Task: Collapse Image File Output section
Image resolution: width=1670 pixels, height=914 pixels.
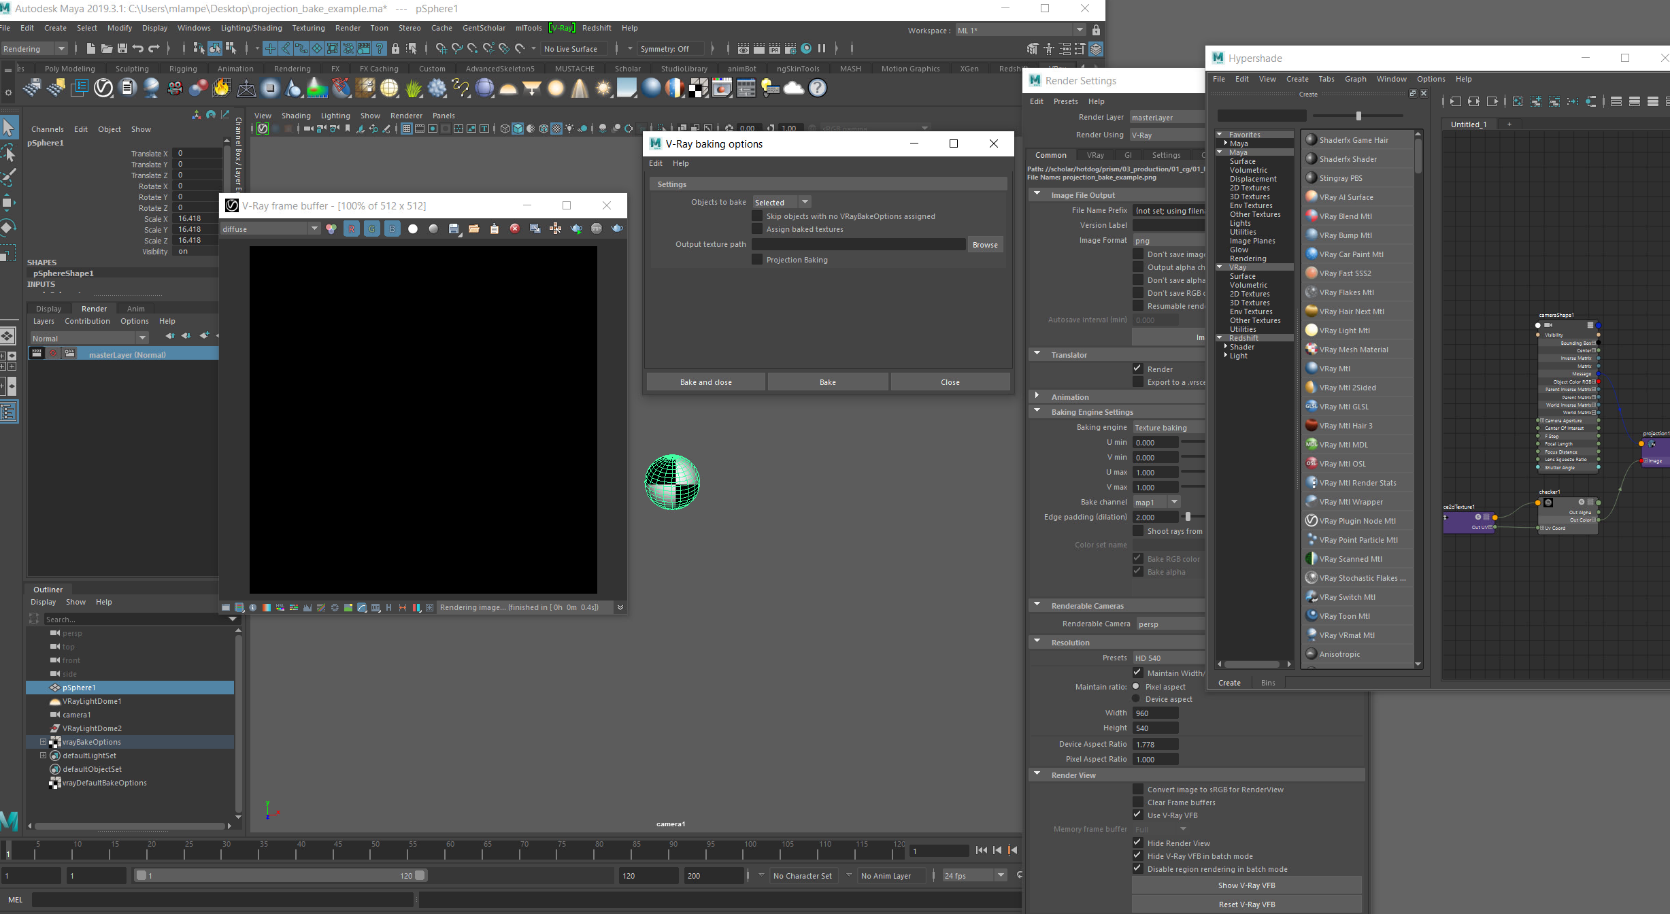Action: tap(1037, 194)
